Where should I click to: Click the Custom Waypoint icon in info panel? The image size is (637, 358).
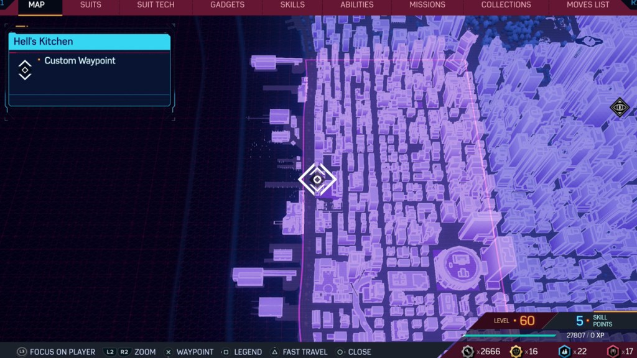pos(25,70)
